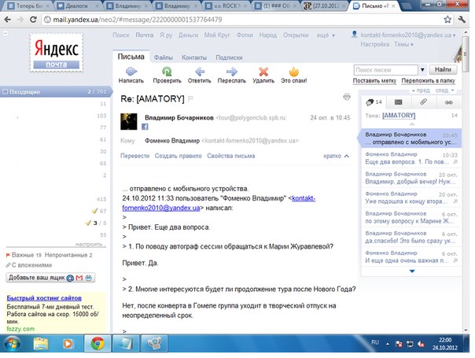Click the Написать compose mail icon
The image size is (475, 358).
pyautogui.click(x=131, y=72)
